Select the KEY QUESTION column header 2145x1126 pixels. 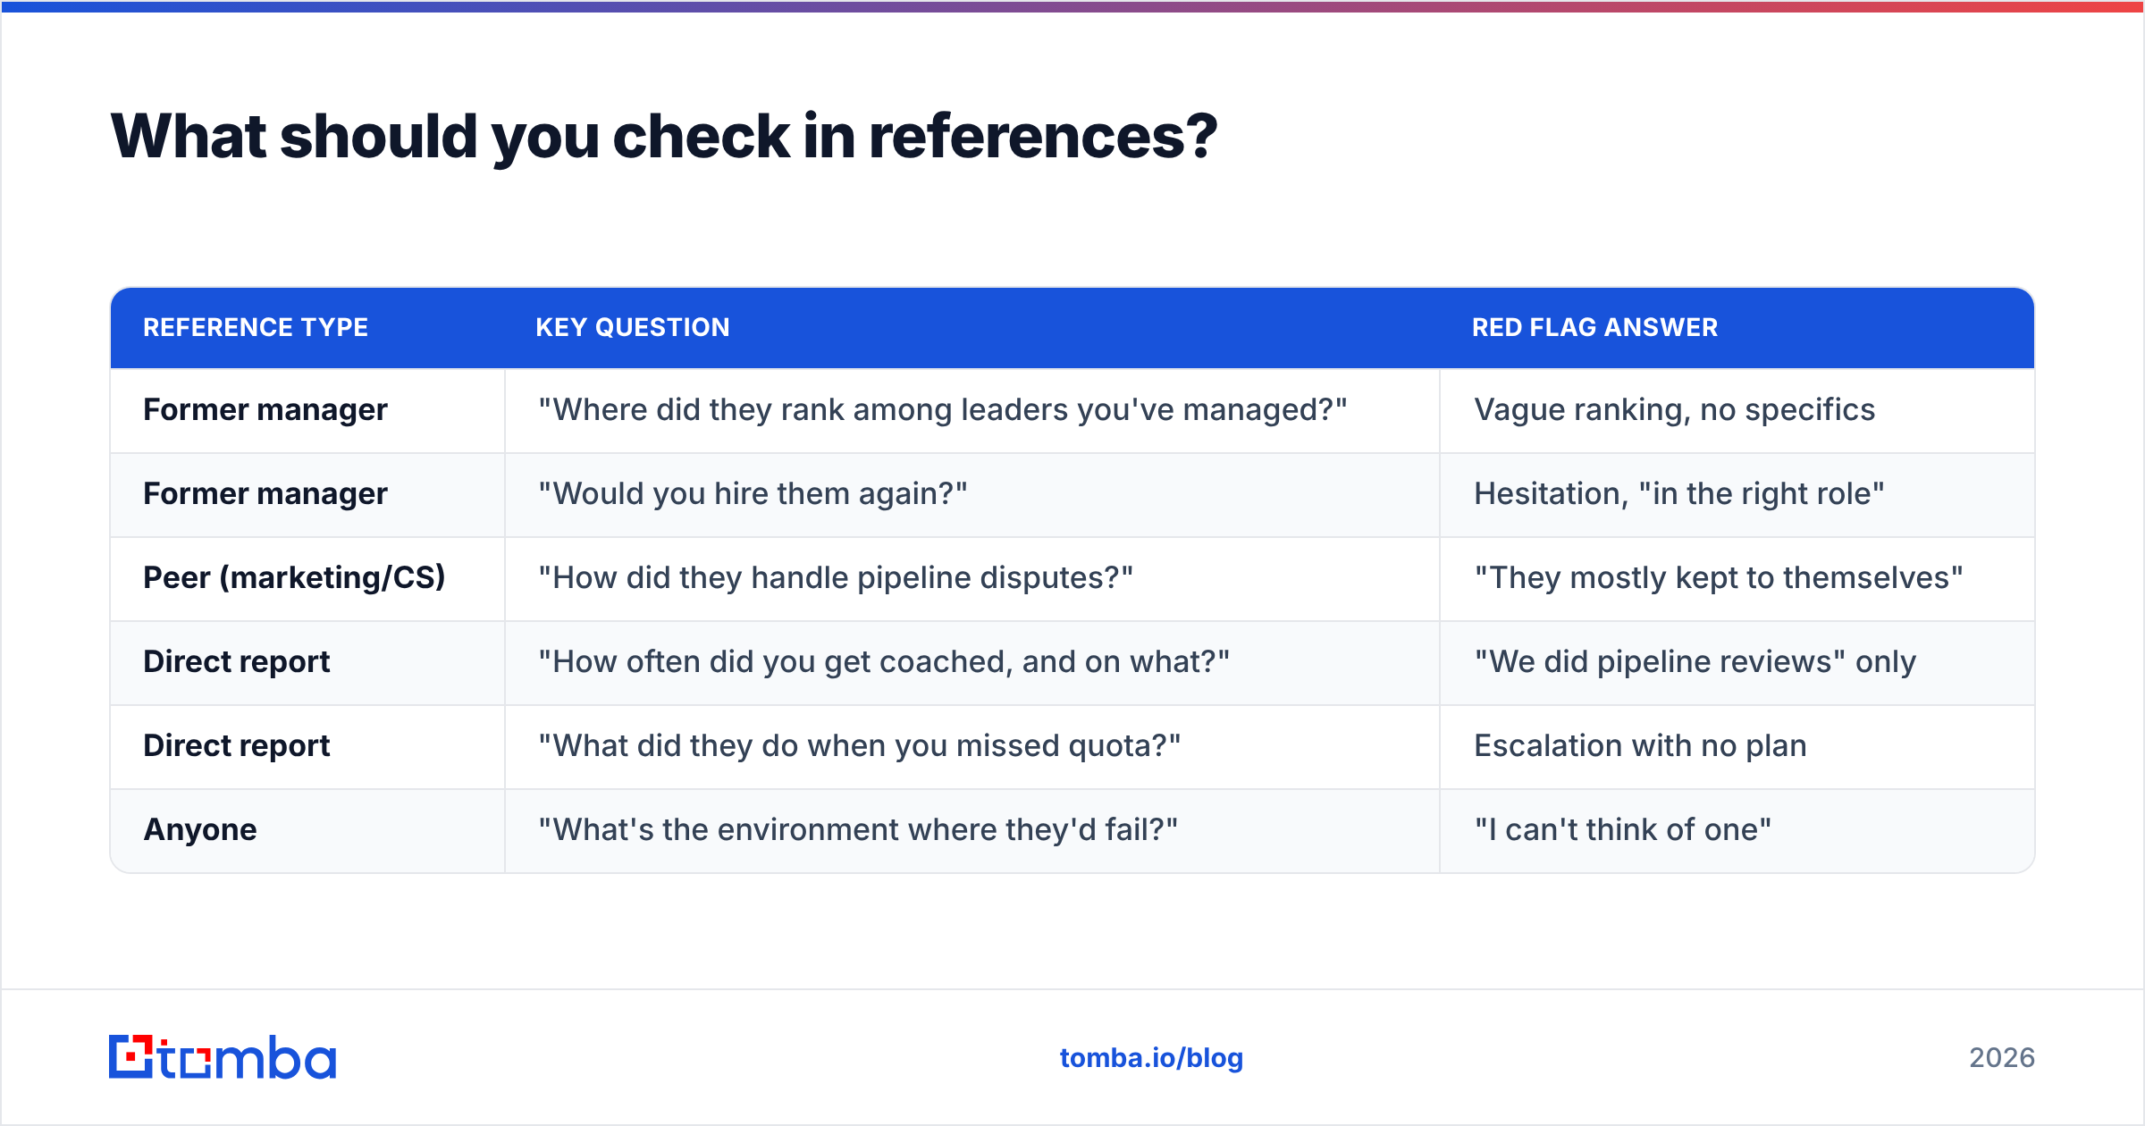[633, 327]
